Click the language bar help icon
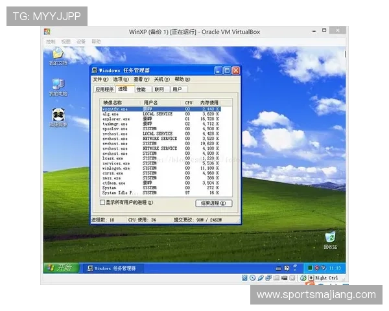Screen dimensions: 389x311 tap(287, 268)
